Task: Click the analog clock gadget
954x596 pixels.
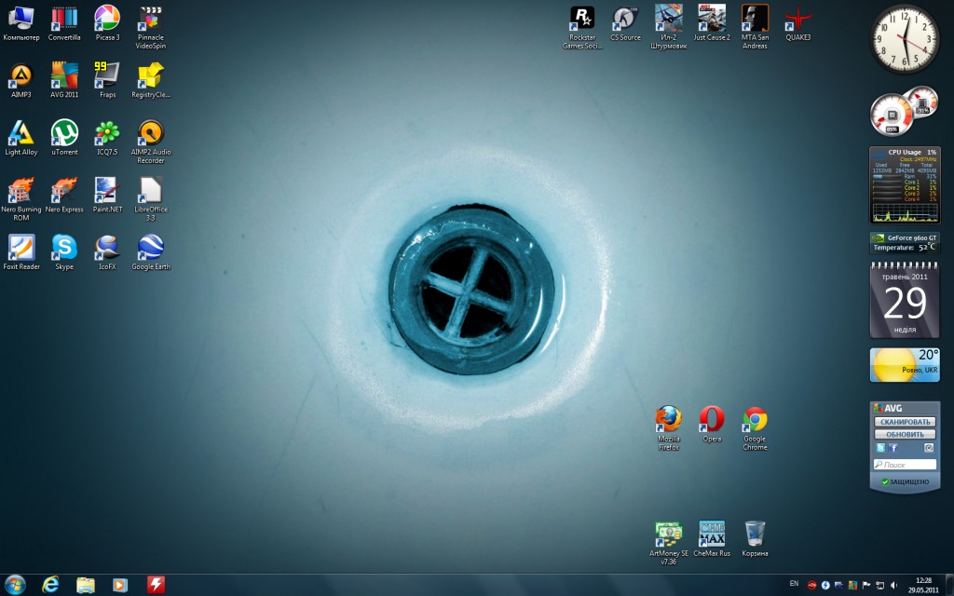Action: pos(905,40)
